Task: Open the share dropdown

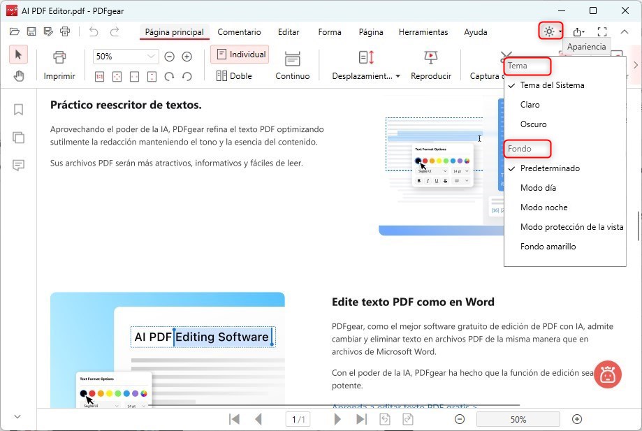Action: (578, 31)
